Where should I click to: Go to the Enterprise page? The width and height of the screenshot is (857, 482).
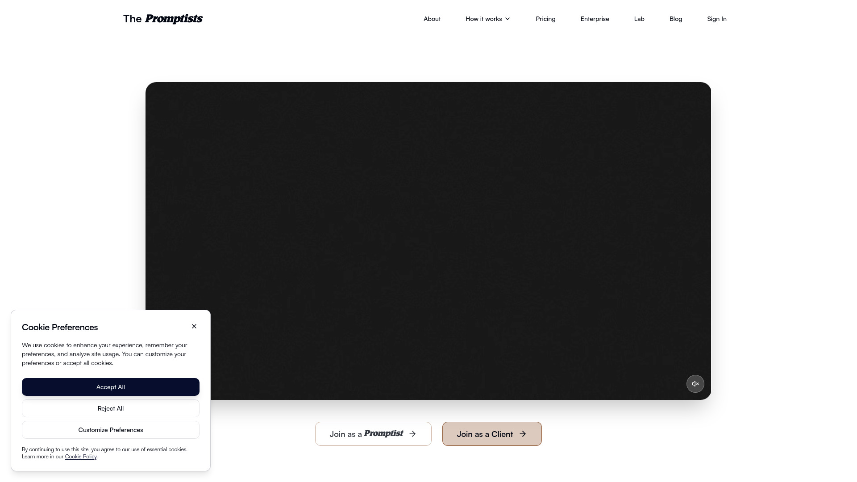[x=595, y=19]
